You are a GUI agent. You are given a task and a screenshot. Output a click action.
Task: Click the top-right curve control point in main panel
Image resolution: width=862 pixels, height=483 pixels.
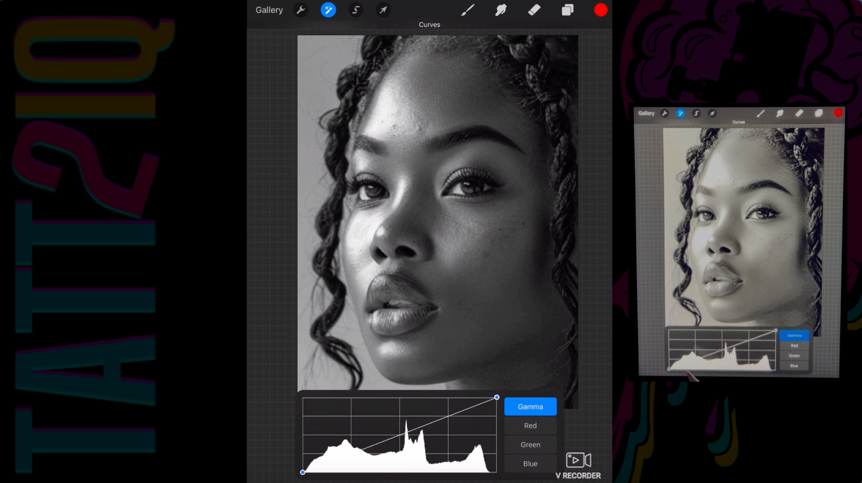coord(497,397)
